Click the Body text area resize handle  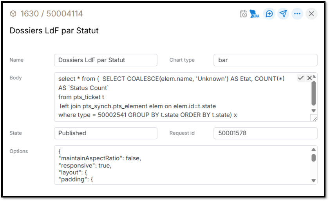coord(314,118)
